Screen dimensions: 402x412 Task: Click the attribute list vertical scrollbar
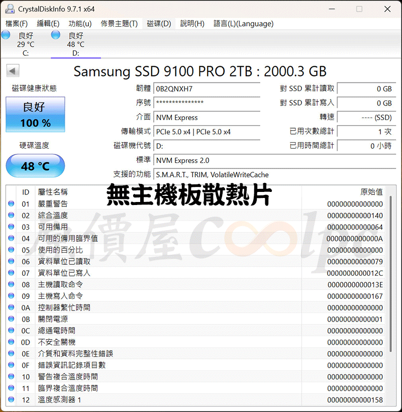pos(391,273)
